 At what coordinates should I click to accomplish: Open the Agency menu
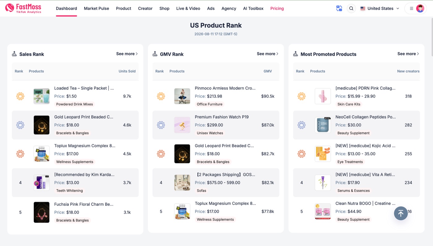(x=229, y=9)
